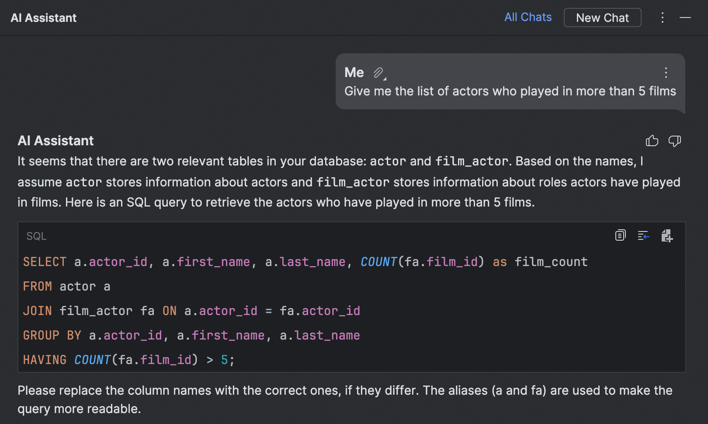The image size is (708, 424).
Task: Create a new file from the snippet
Action: (x=666, y=235)
